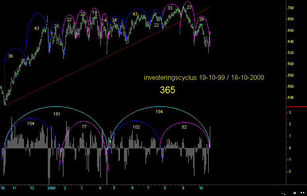Click the cycle count 23

[189, 8]
